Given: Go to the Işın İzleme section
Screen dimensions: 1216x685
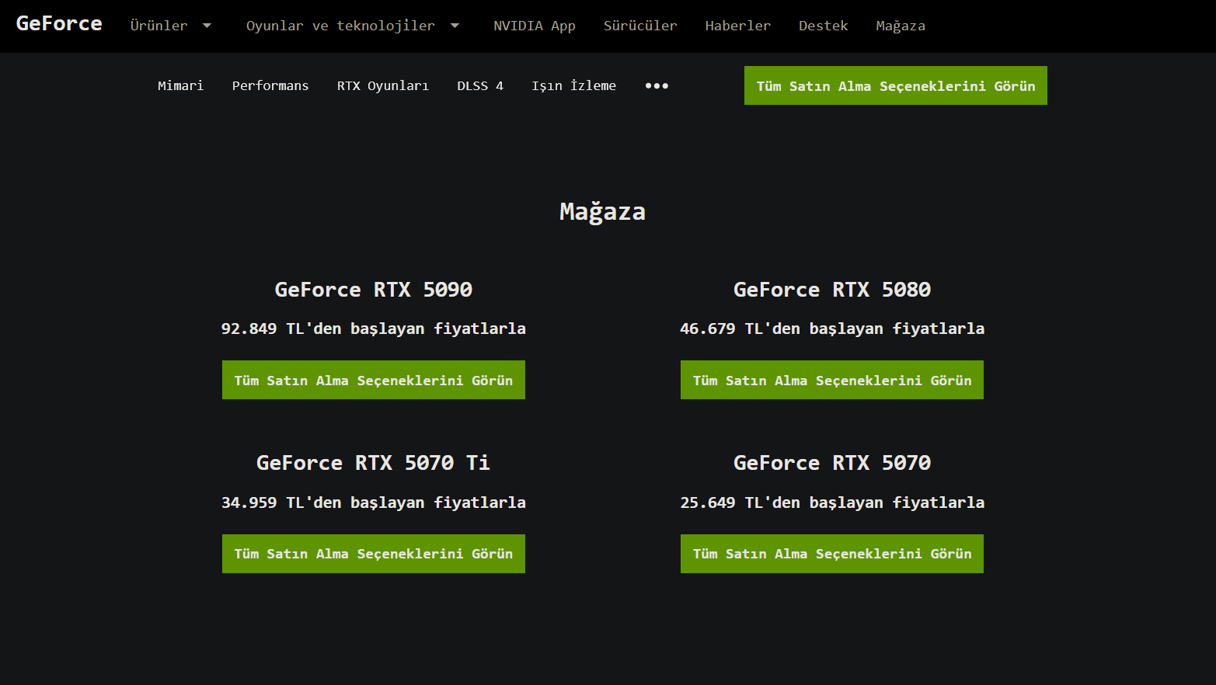Looking at the screenshot, I should pos(574,85).
